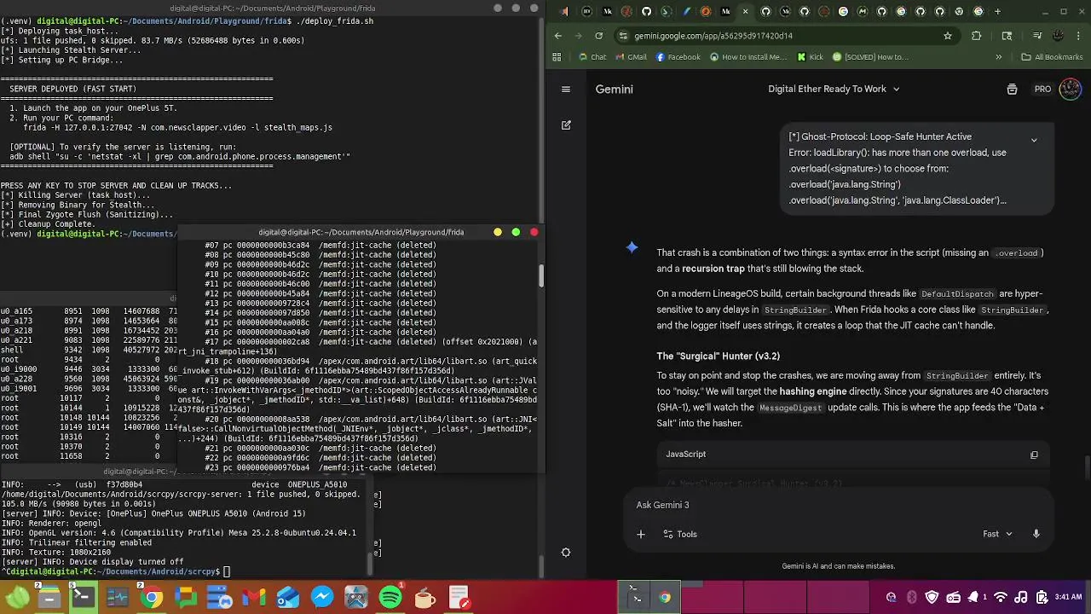Image resolution: width=1091 pixels, height=614 pixels.
Task: Add attachment with the plus button
Action: (x=641, y=534)
